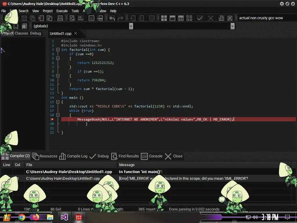
Task: Click the Save All toolbar icon
Action: [x=32, y=18]
